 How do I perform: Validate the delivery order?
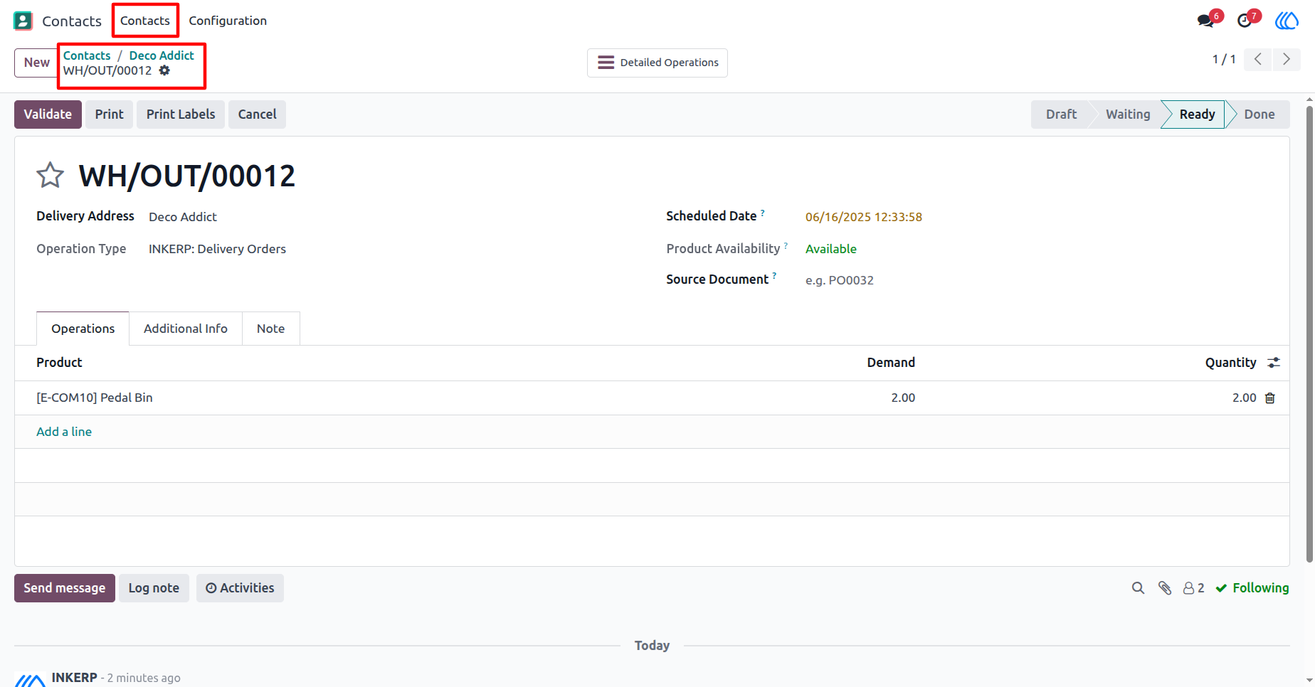[48, 114]
